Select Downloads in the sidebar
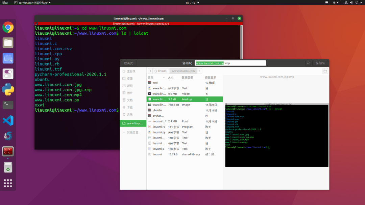 tap(130, 107)
